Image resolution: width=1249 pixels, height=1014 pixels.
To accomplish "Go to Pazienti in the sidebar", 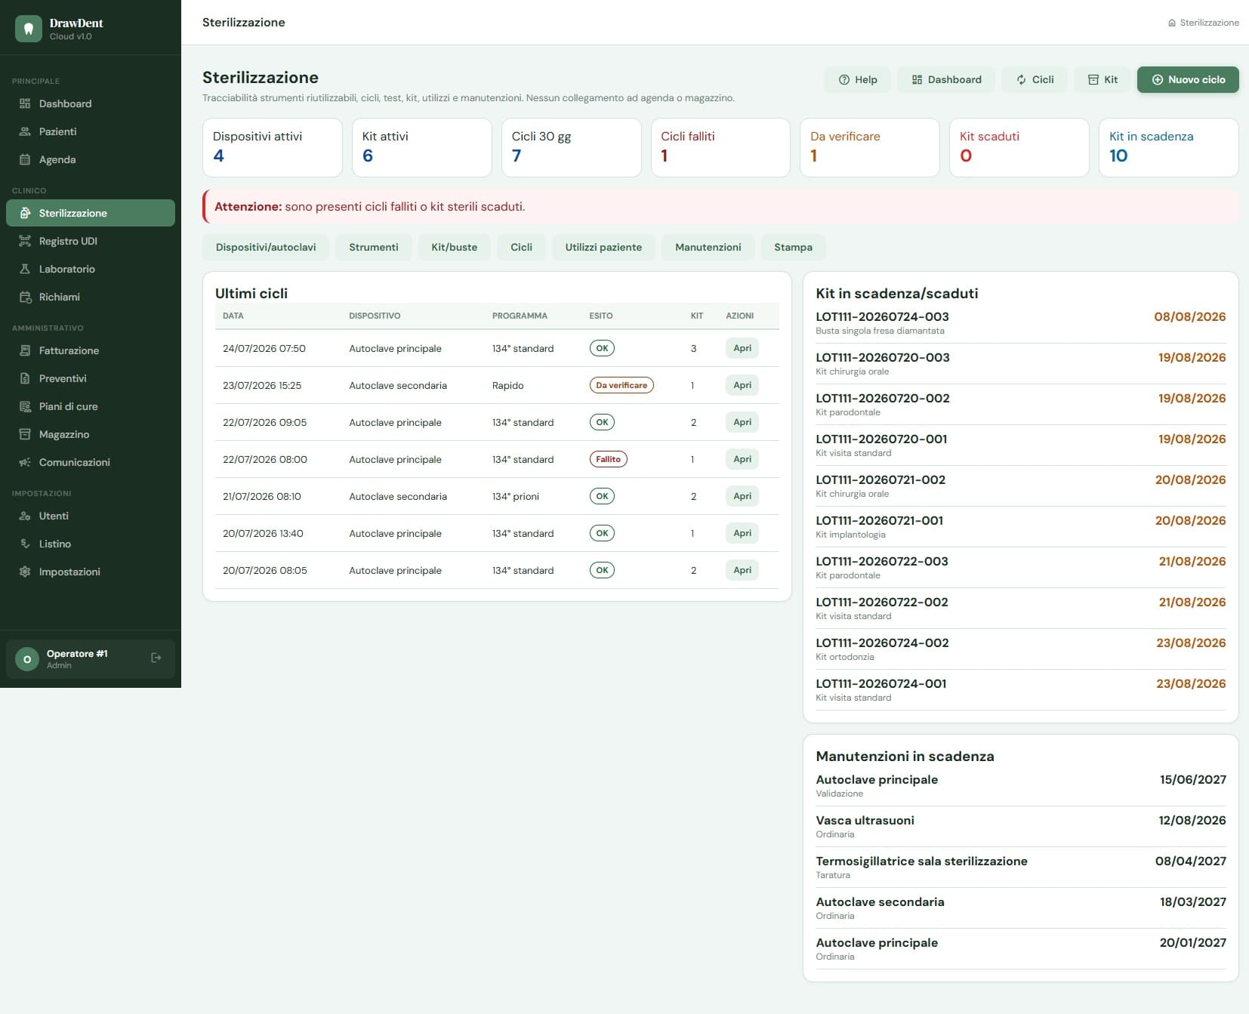I will [91, 131].
